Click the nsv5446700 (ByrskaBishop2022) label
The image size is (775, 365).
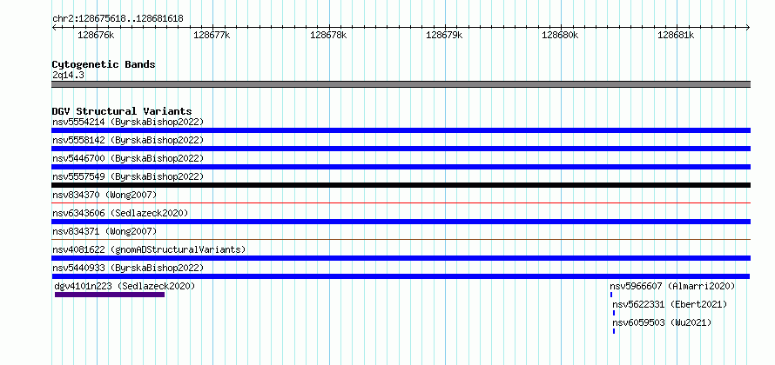click(128, 158)
